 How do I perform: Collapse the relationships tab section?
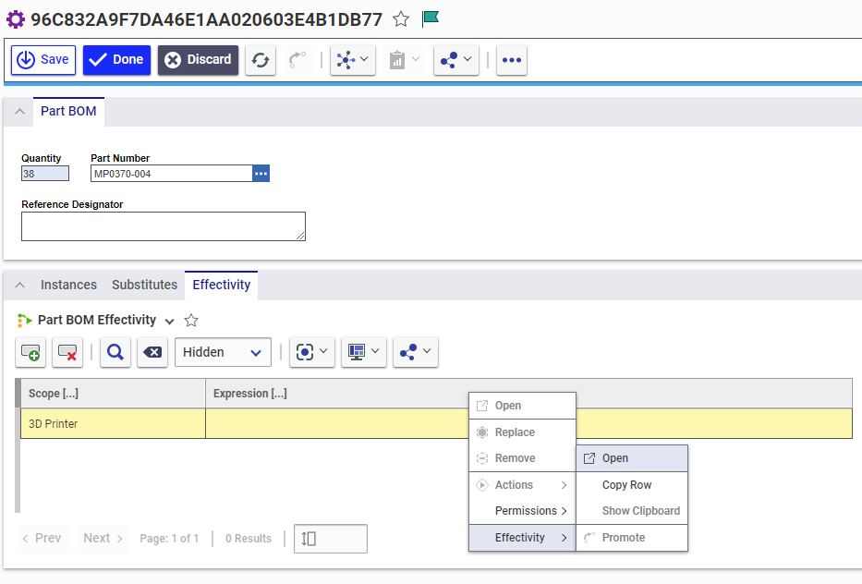(19, 285)
